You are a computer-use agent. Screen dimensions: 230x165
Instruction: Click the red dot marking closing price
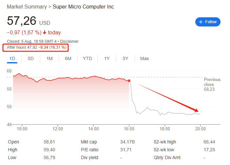tap(129, 80)
